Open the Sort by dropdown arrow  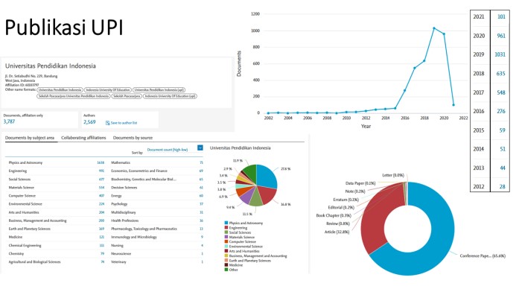tap(200, 147)
